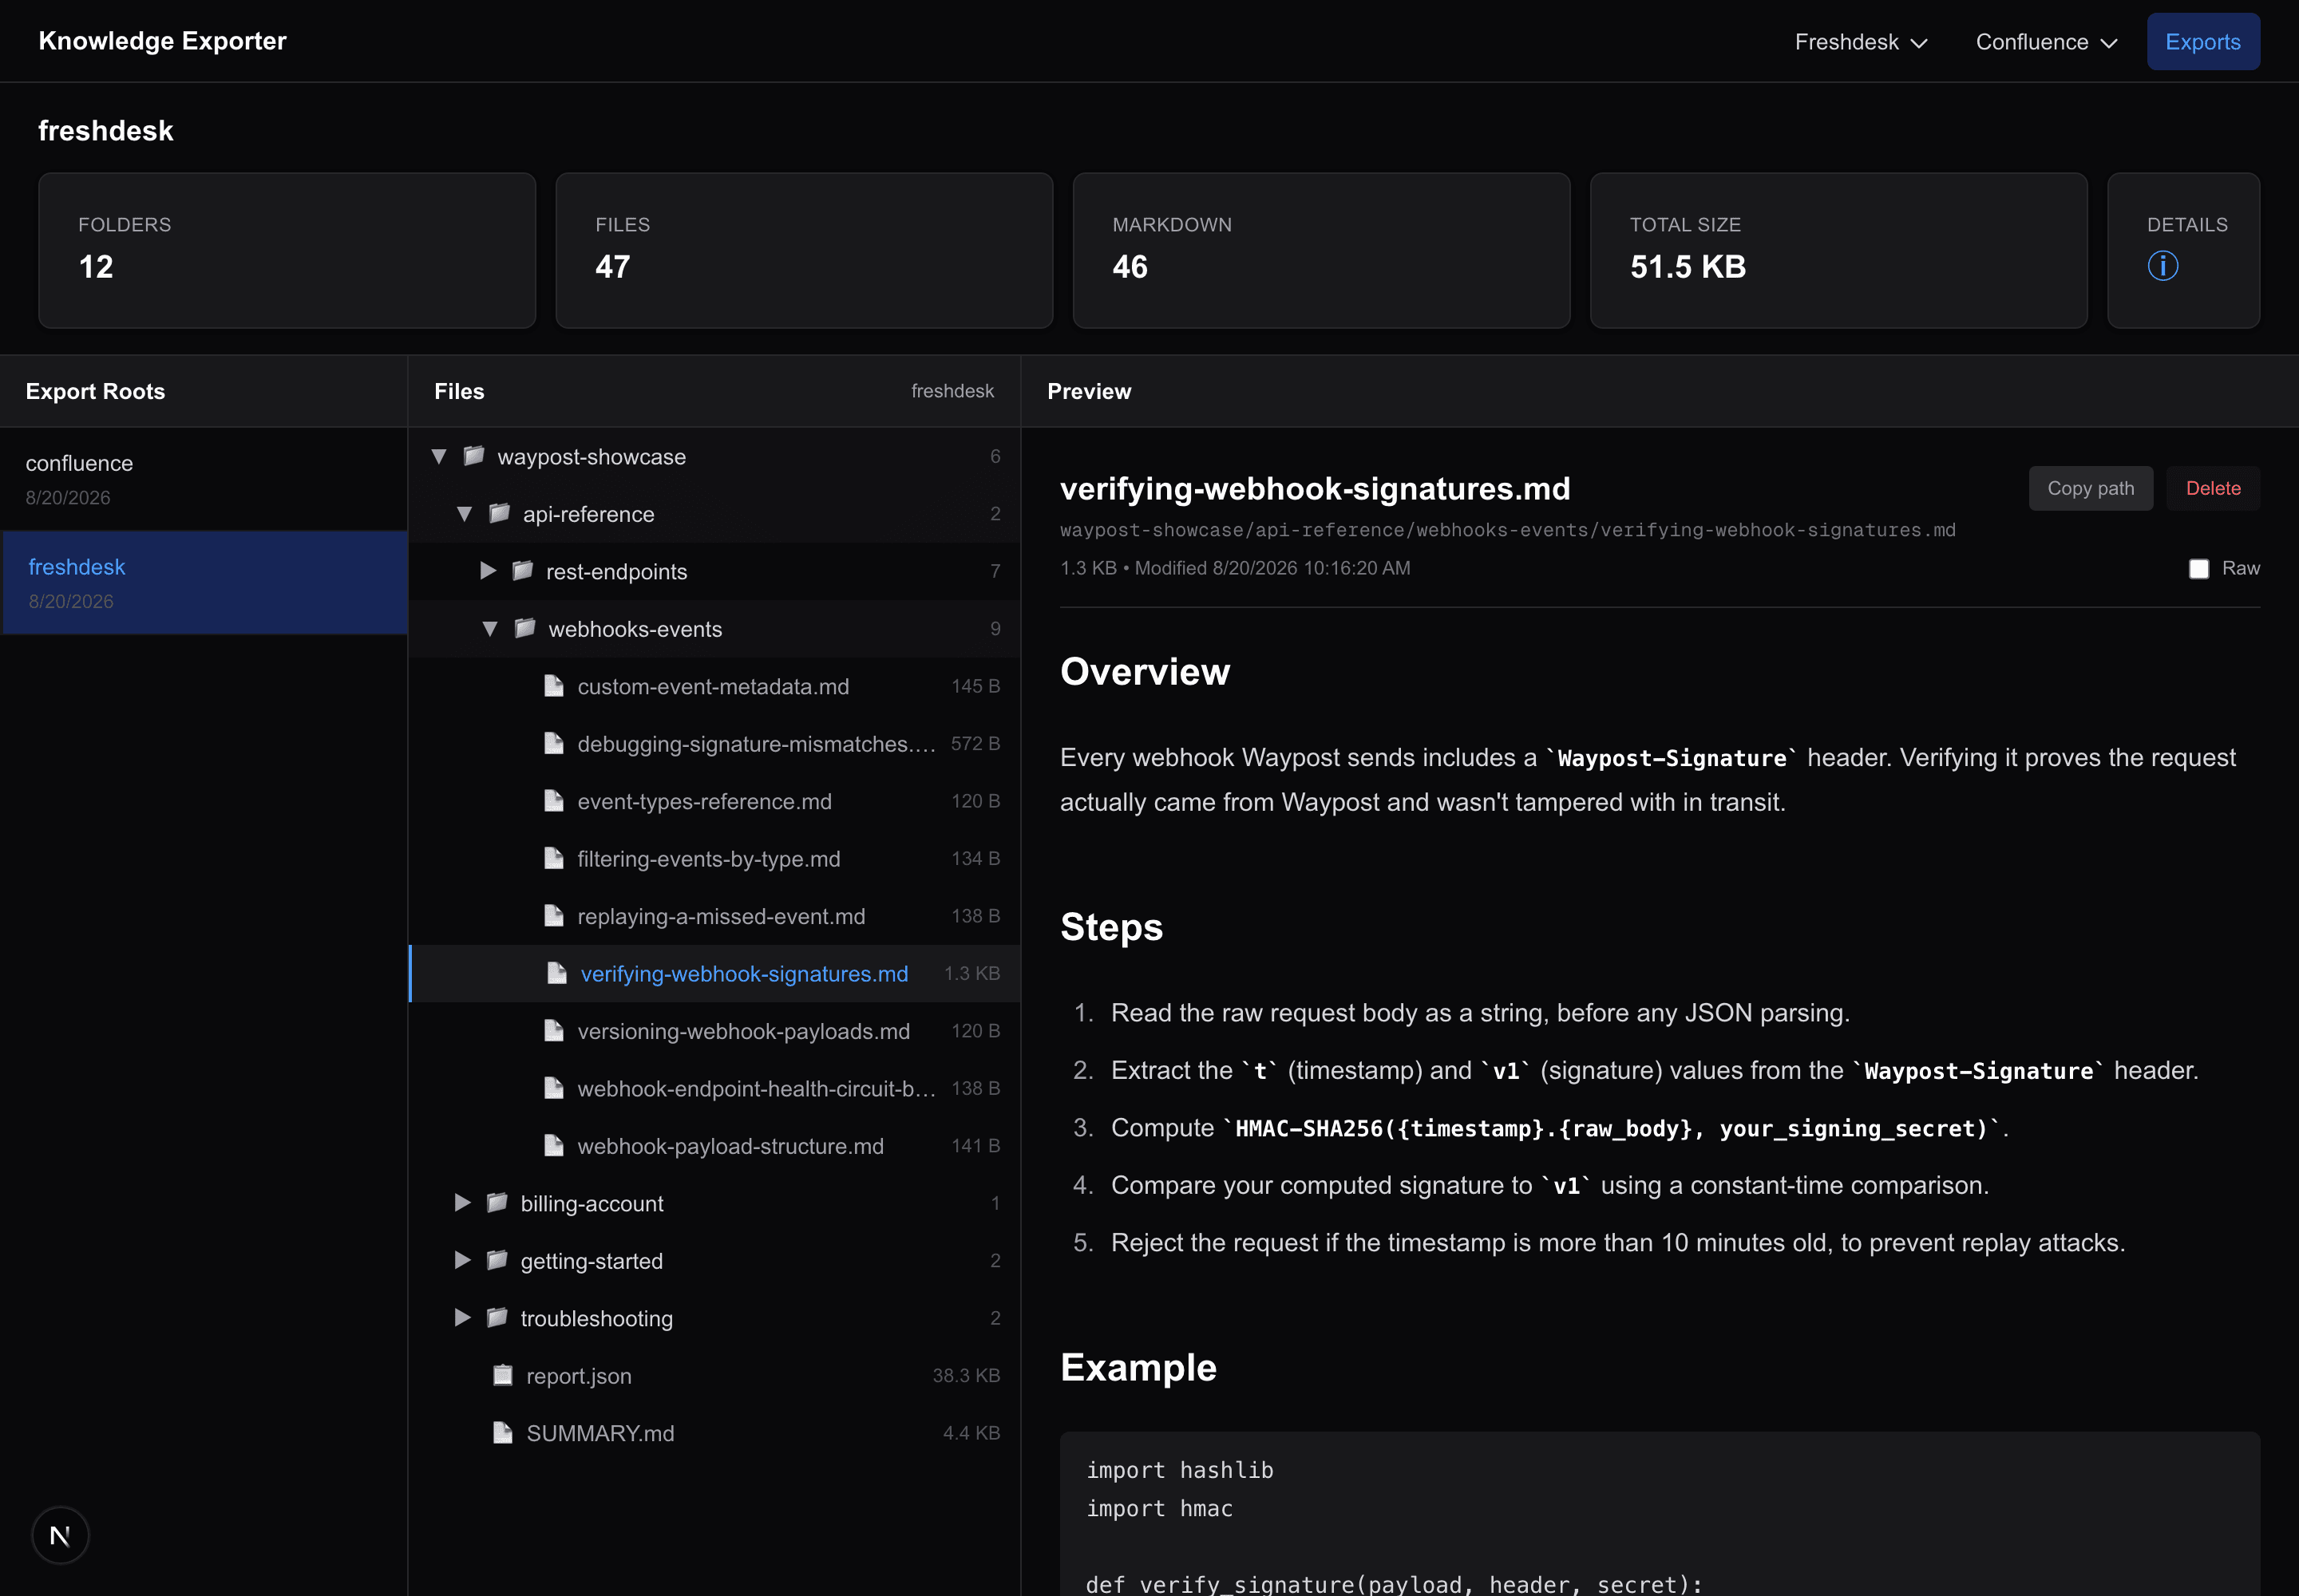Open webhook-payload-structure.md file

click(714, 1146)
